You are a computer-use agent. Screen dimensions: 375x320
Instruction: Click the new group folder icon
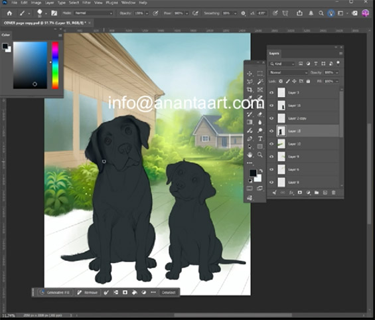pos(317,193)
